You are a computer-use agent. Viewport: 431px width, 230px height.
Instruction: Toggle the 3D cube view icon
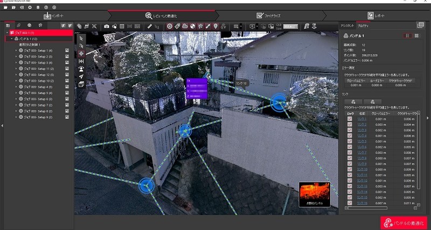[81, 84]
